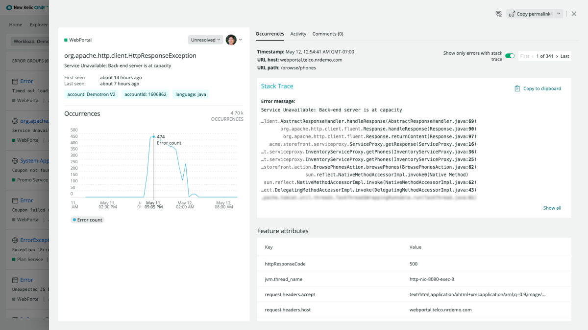Click Show all to expand stack trace
The width and height of the screenshot is (588, 330).
click(x=552, y=208)
